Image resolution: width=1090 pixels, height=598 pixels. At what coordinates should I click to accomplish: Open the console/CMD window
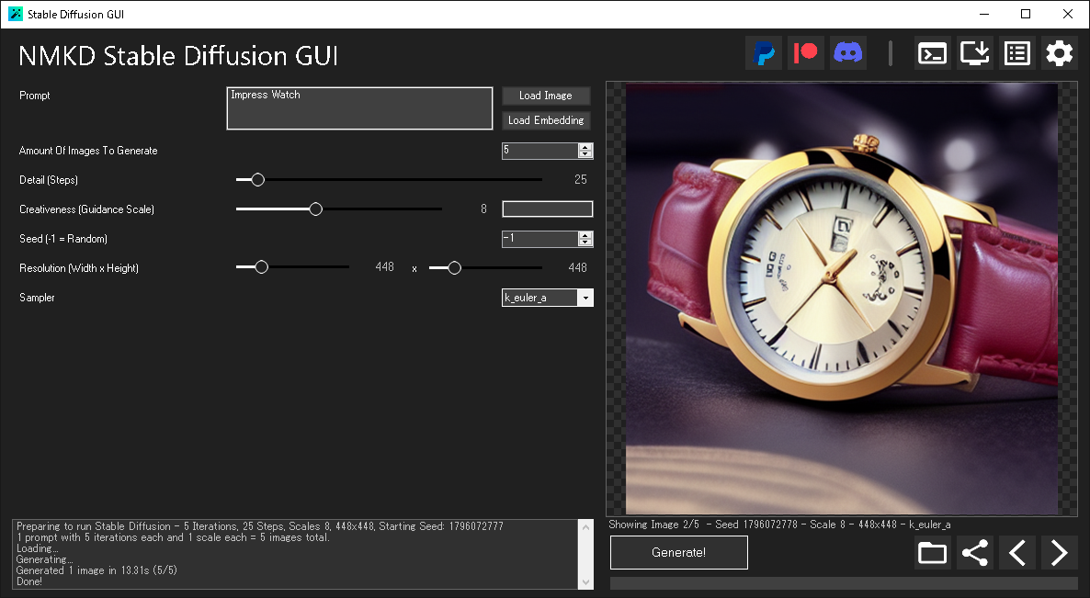(x=932, y=52)
